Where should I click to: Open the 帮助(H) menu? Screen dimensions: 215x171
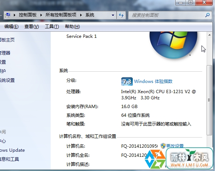pyautogui.click(x=72, y=27)
